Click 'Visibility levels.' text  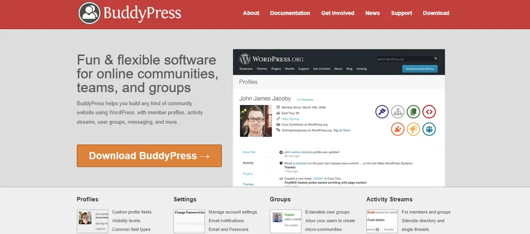pyautogui.click(x=127, y=220)
